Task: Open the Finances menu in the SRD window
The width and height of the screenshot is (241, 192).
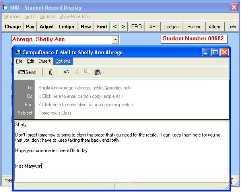Action: (12, 16)
